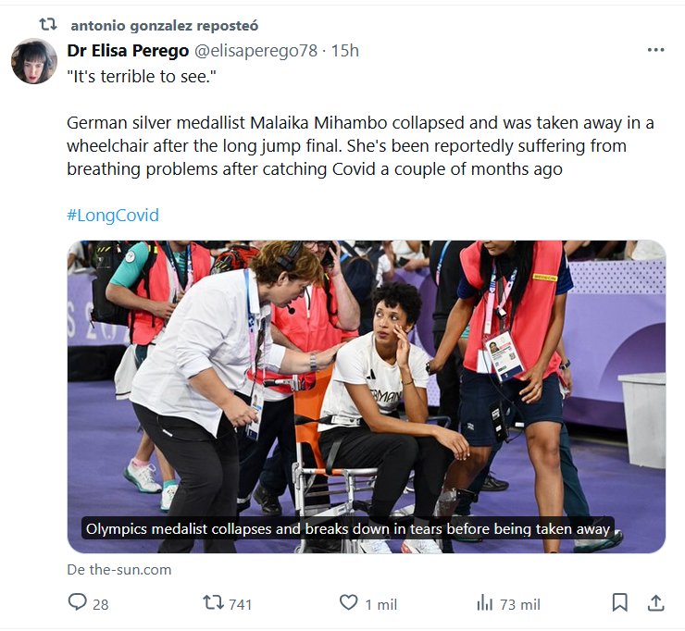Click the 'De the-sun.com' source link
The width and height of the screenshot is (685, 631).
point(119,569)
